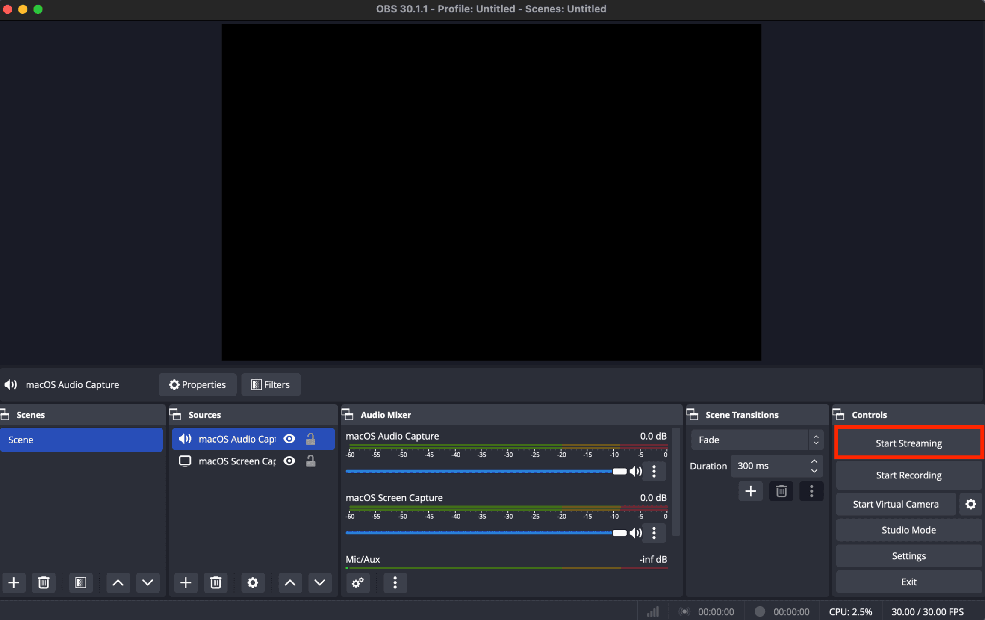Remove selected source with trash icon
This screenshot has width=985, height=620.
[215, 582]
